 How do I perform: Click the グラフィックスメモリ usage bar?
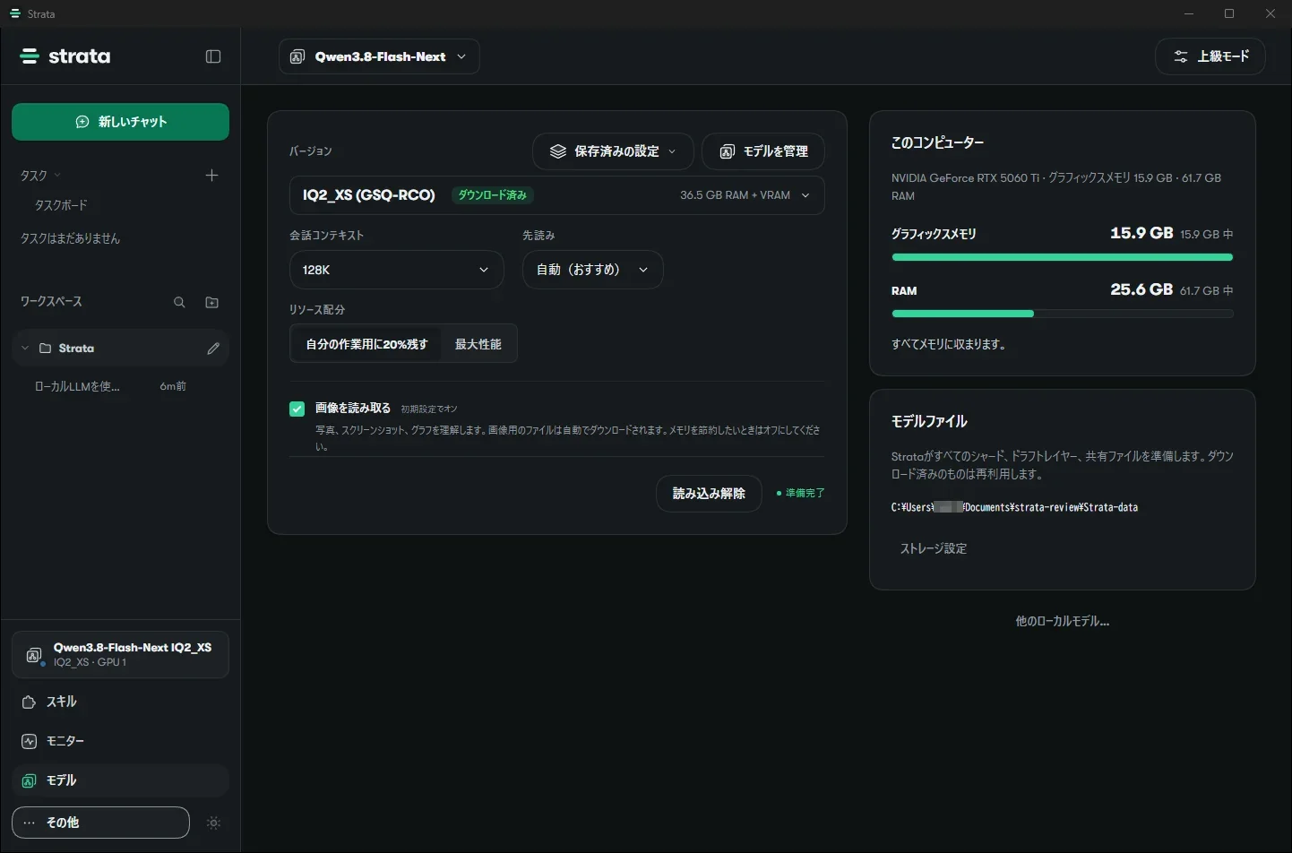pyautogui.click(x=1063, y=257)
